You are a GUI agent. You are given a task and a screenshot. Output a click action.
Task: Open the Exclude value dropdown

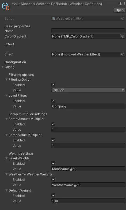tap(88, 90)
